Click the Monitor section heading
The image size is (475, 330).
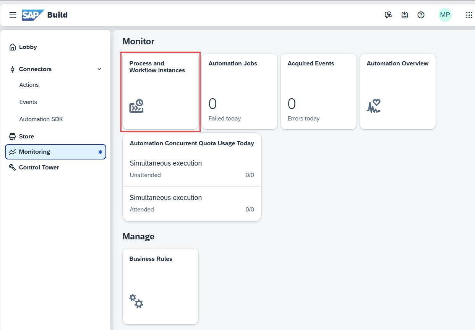[138, 41]
